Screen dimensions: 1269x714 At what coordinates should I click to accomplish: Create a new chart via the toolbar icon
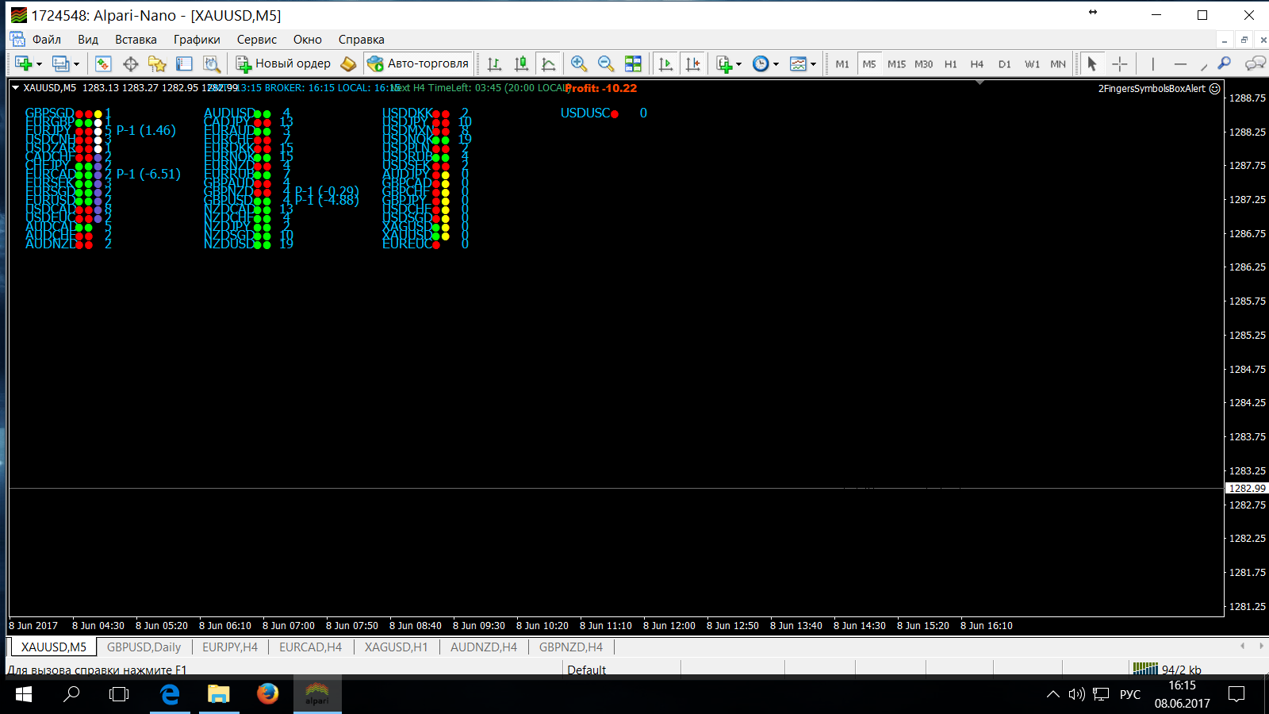23,63
